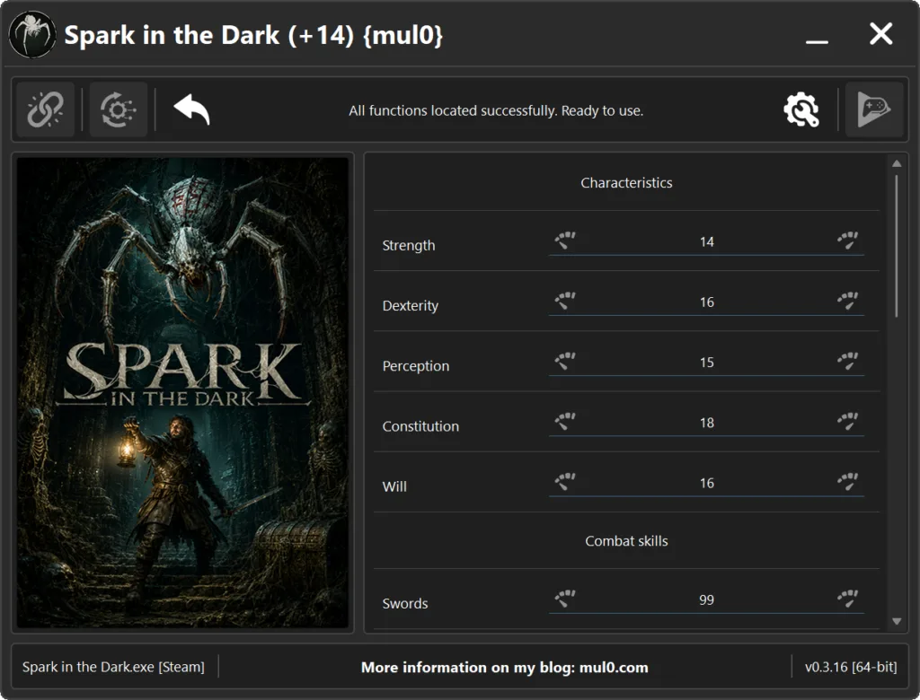Click the rescan functions gear icon

pyautogui.click(x=118, y=109)
